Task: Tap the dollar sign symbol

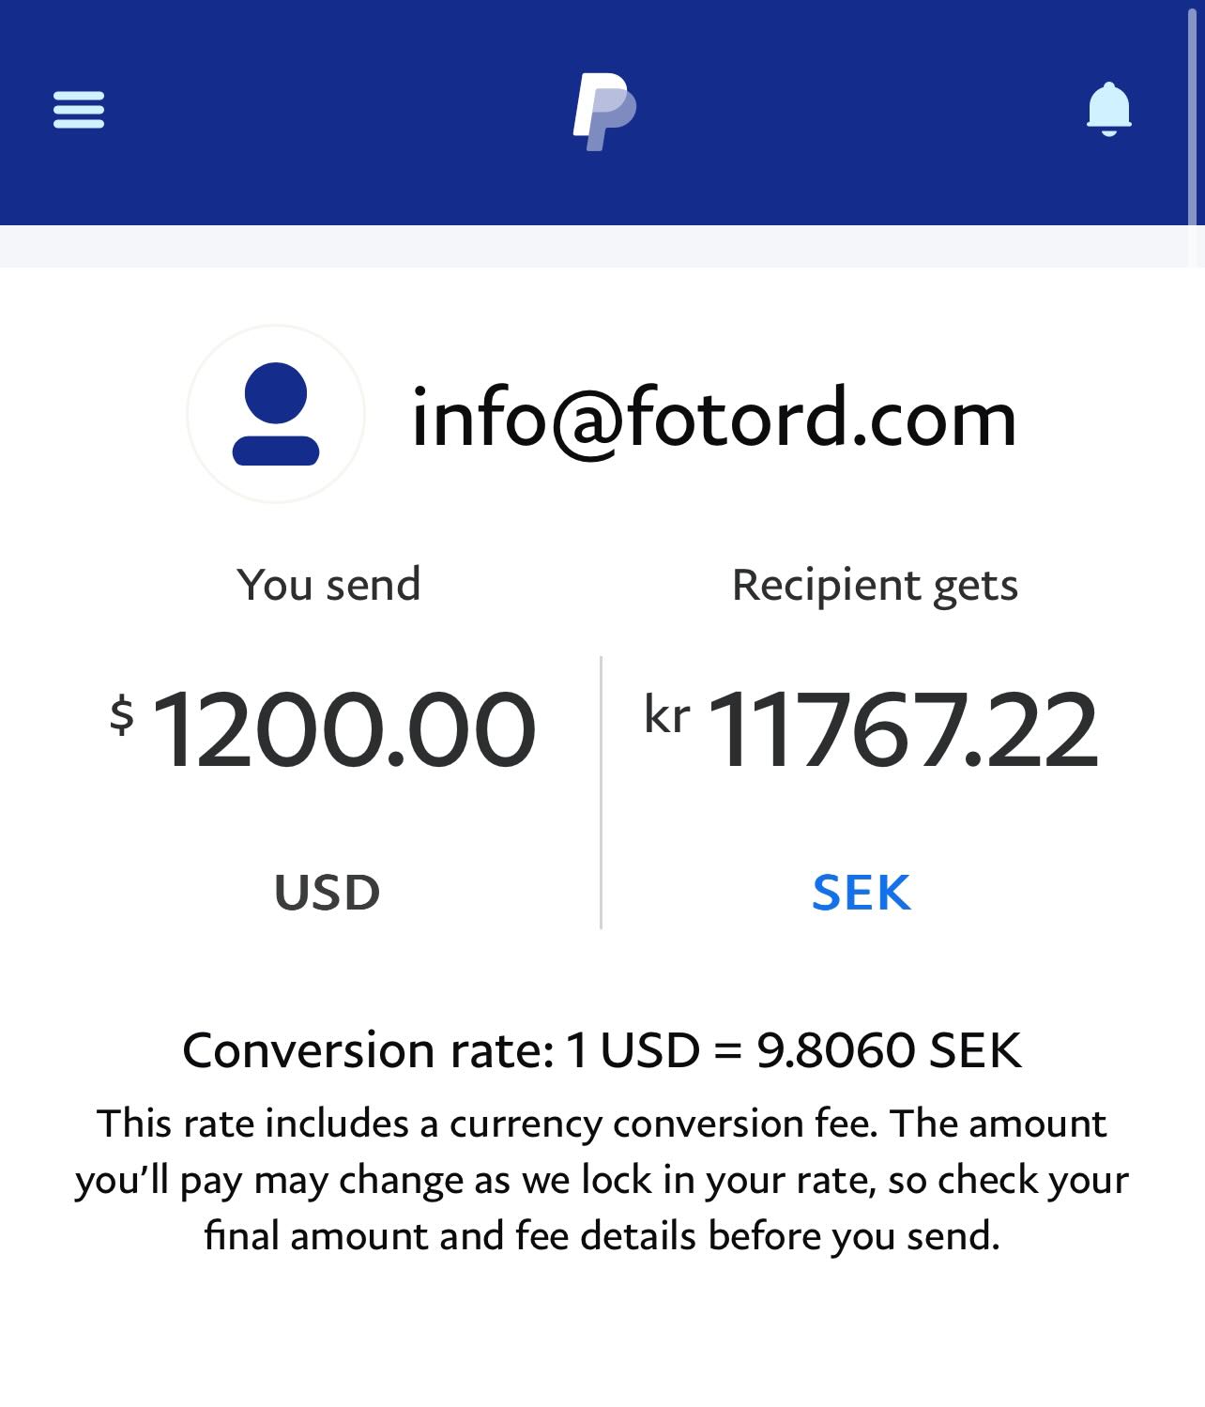Action: (122, 715)
